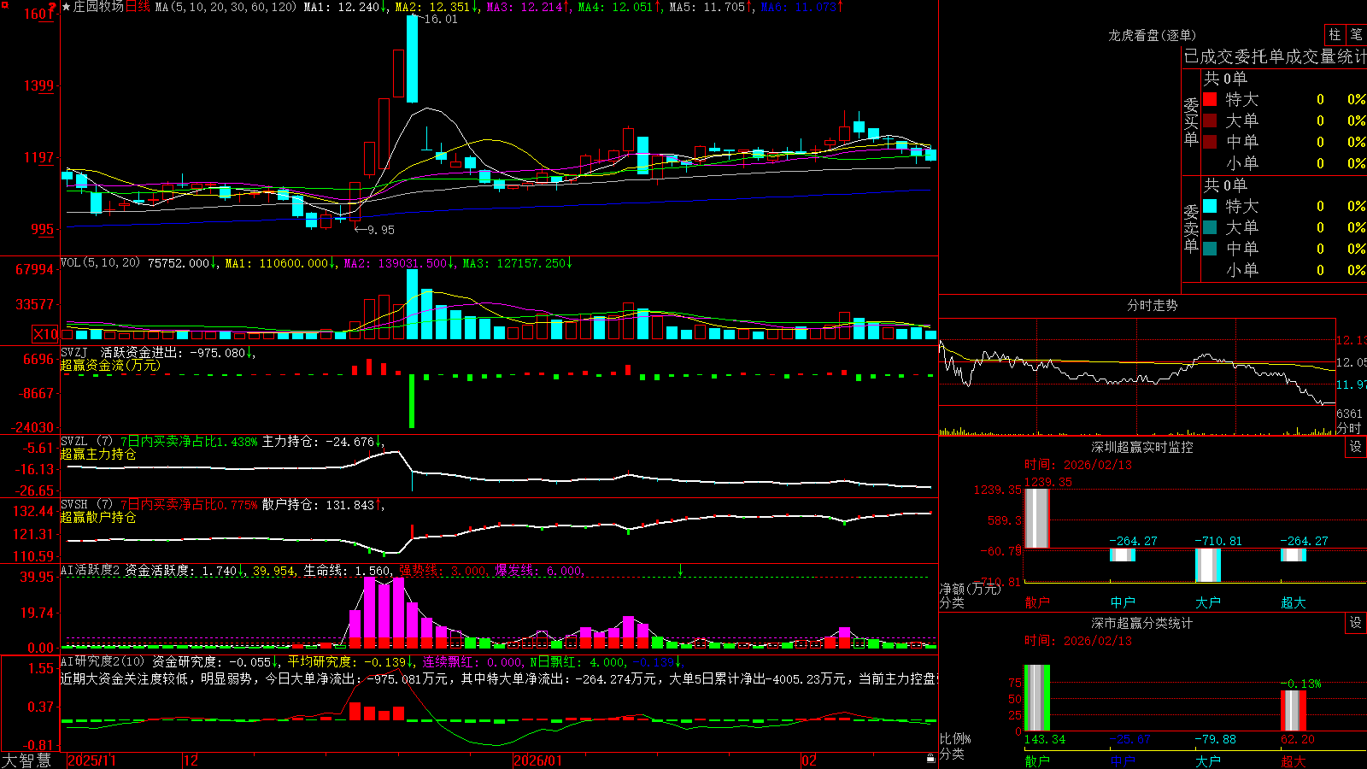Click the 爆发线: 6.000 value
This screenshot has width=1367, height=769.
540,570
